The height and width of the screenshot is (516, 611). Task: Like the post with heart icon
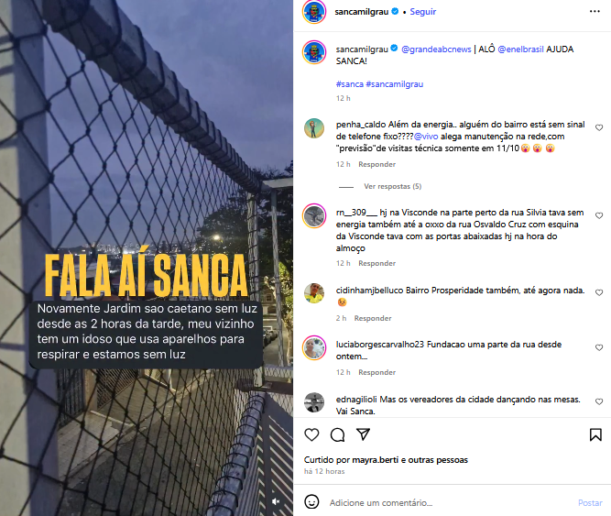(311, 434)
